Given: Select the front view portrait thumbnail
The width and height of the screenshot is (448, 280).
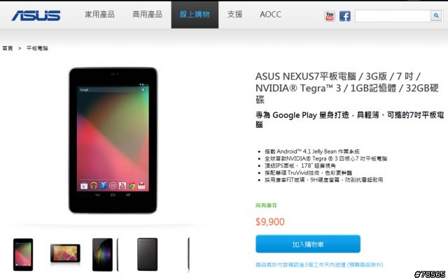Looking at the screenshot, I should click(x=23, y=254).
